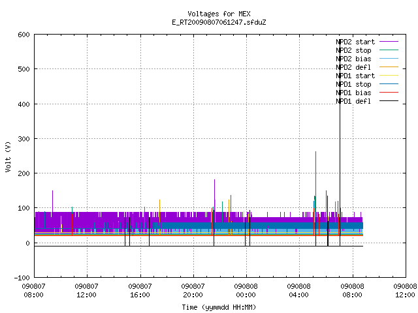Click the 600 y-axis tick label
Viewport: 418px width, 313px height.
pyautogui.click(x=24, y=35)
